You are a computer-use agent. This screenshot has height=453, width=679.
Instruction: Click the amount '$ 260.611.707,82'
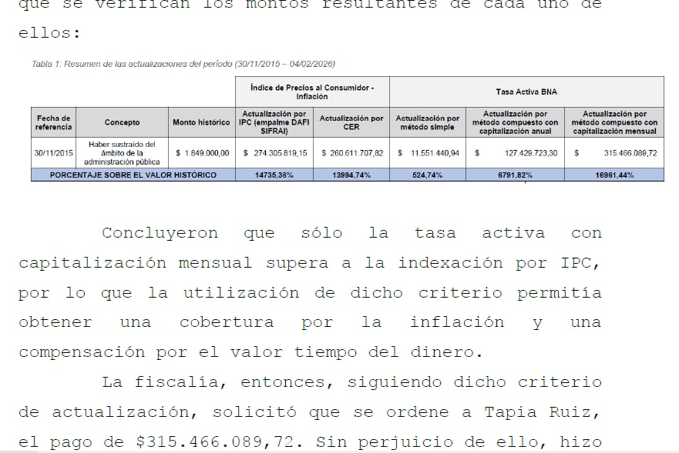[352, 153]
